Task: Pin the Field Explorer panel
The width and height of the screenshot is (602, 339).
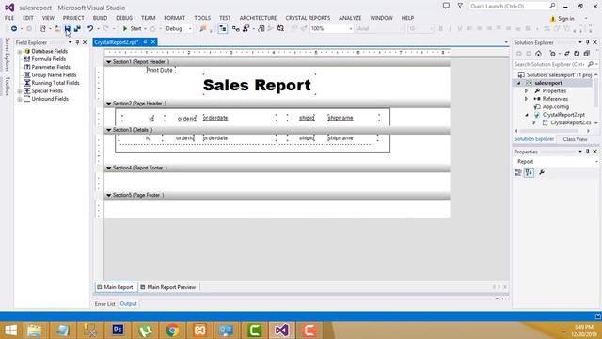Action: coord(77,42)
